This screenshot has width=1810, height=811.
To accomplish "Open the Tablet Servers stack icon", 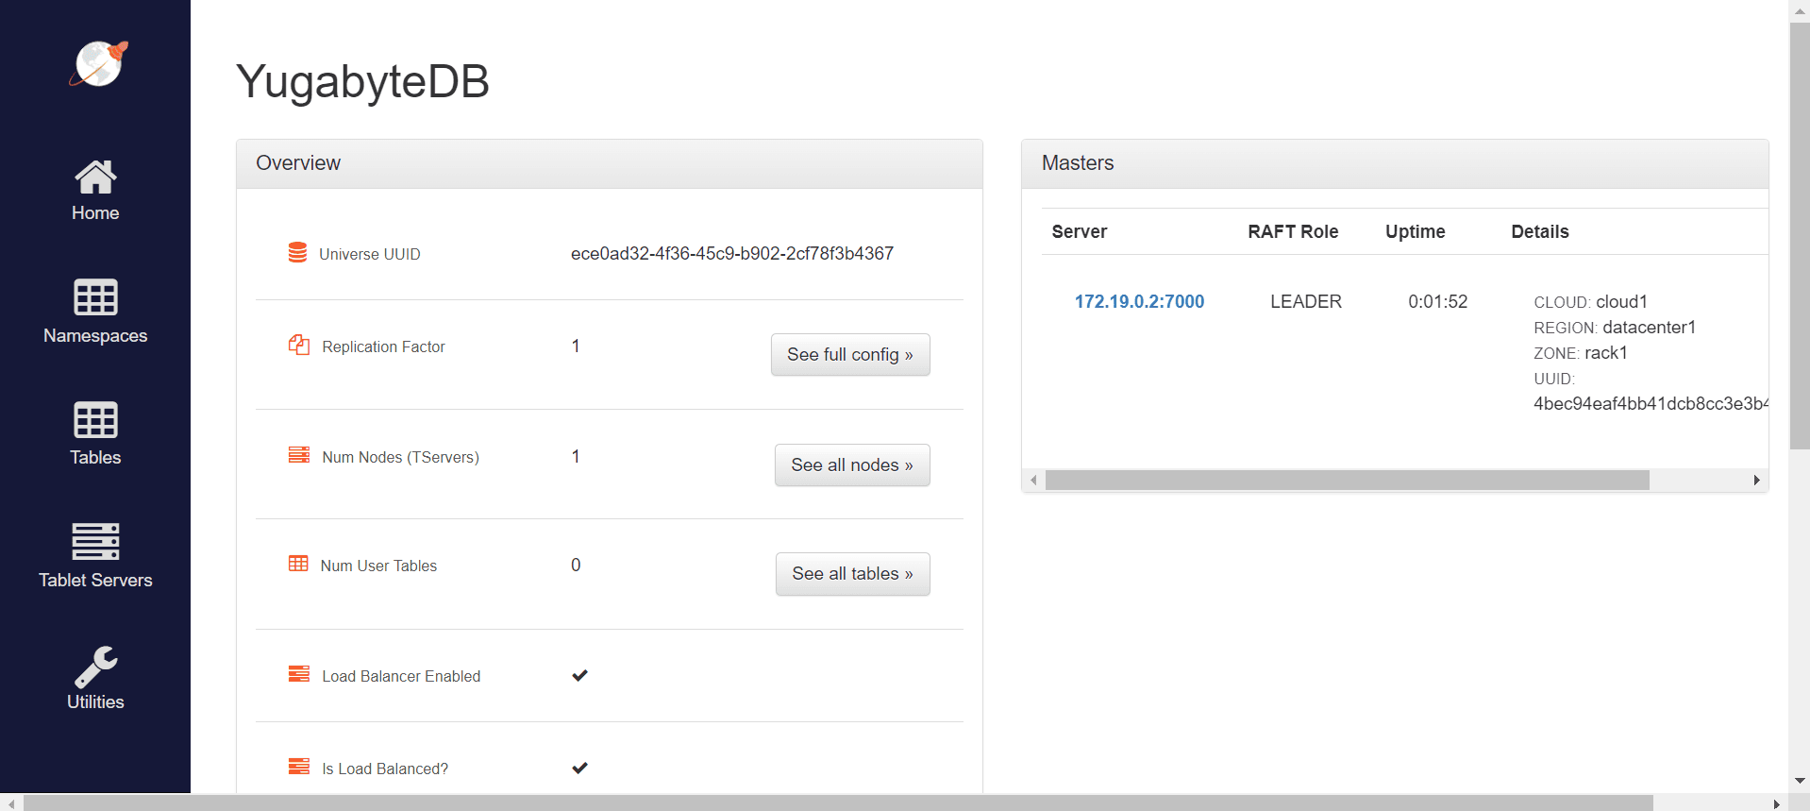I will coord(95,542).
